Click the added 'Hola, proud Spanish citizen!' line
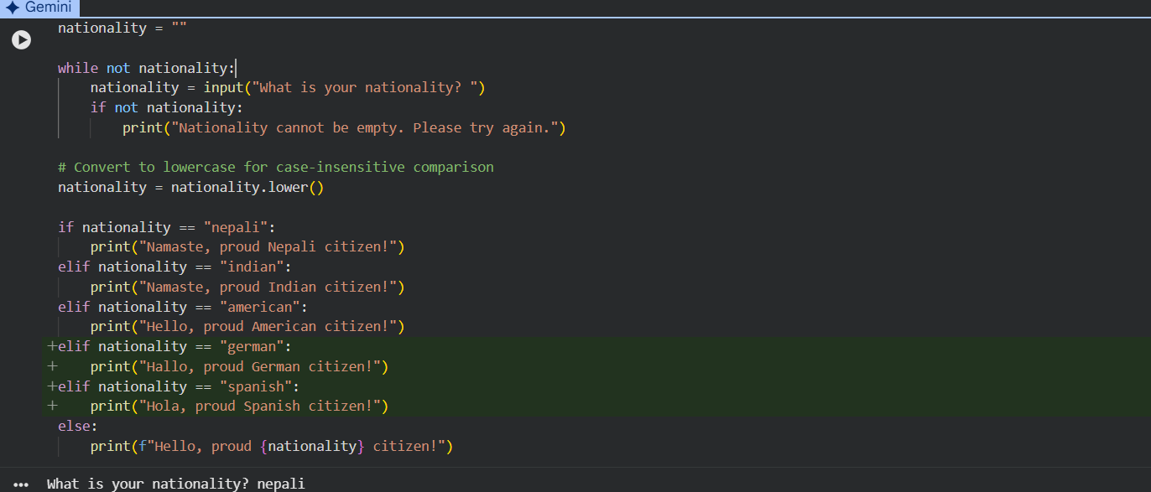Screen dimensions: 1151x492 239,406
